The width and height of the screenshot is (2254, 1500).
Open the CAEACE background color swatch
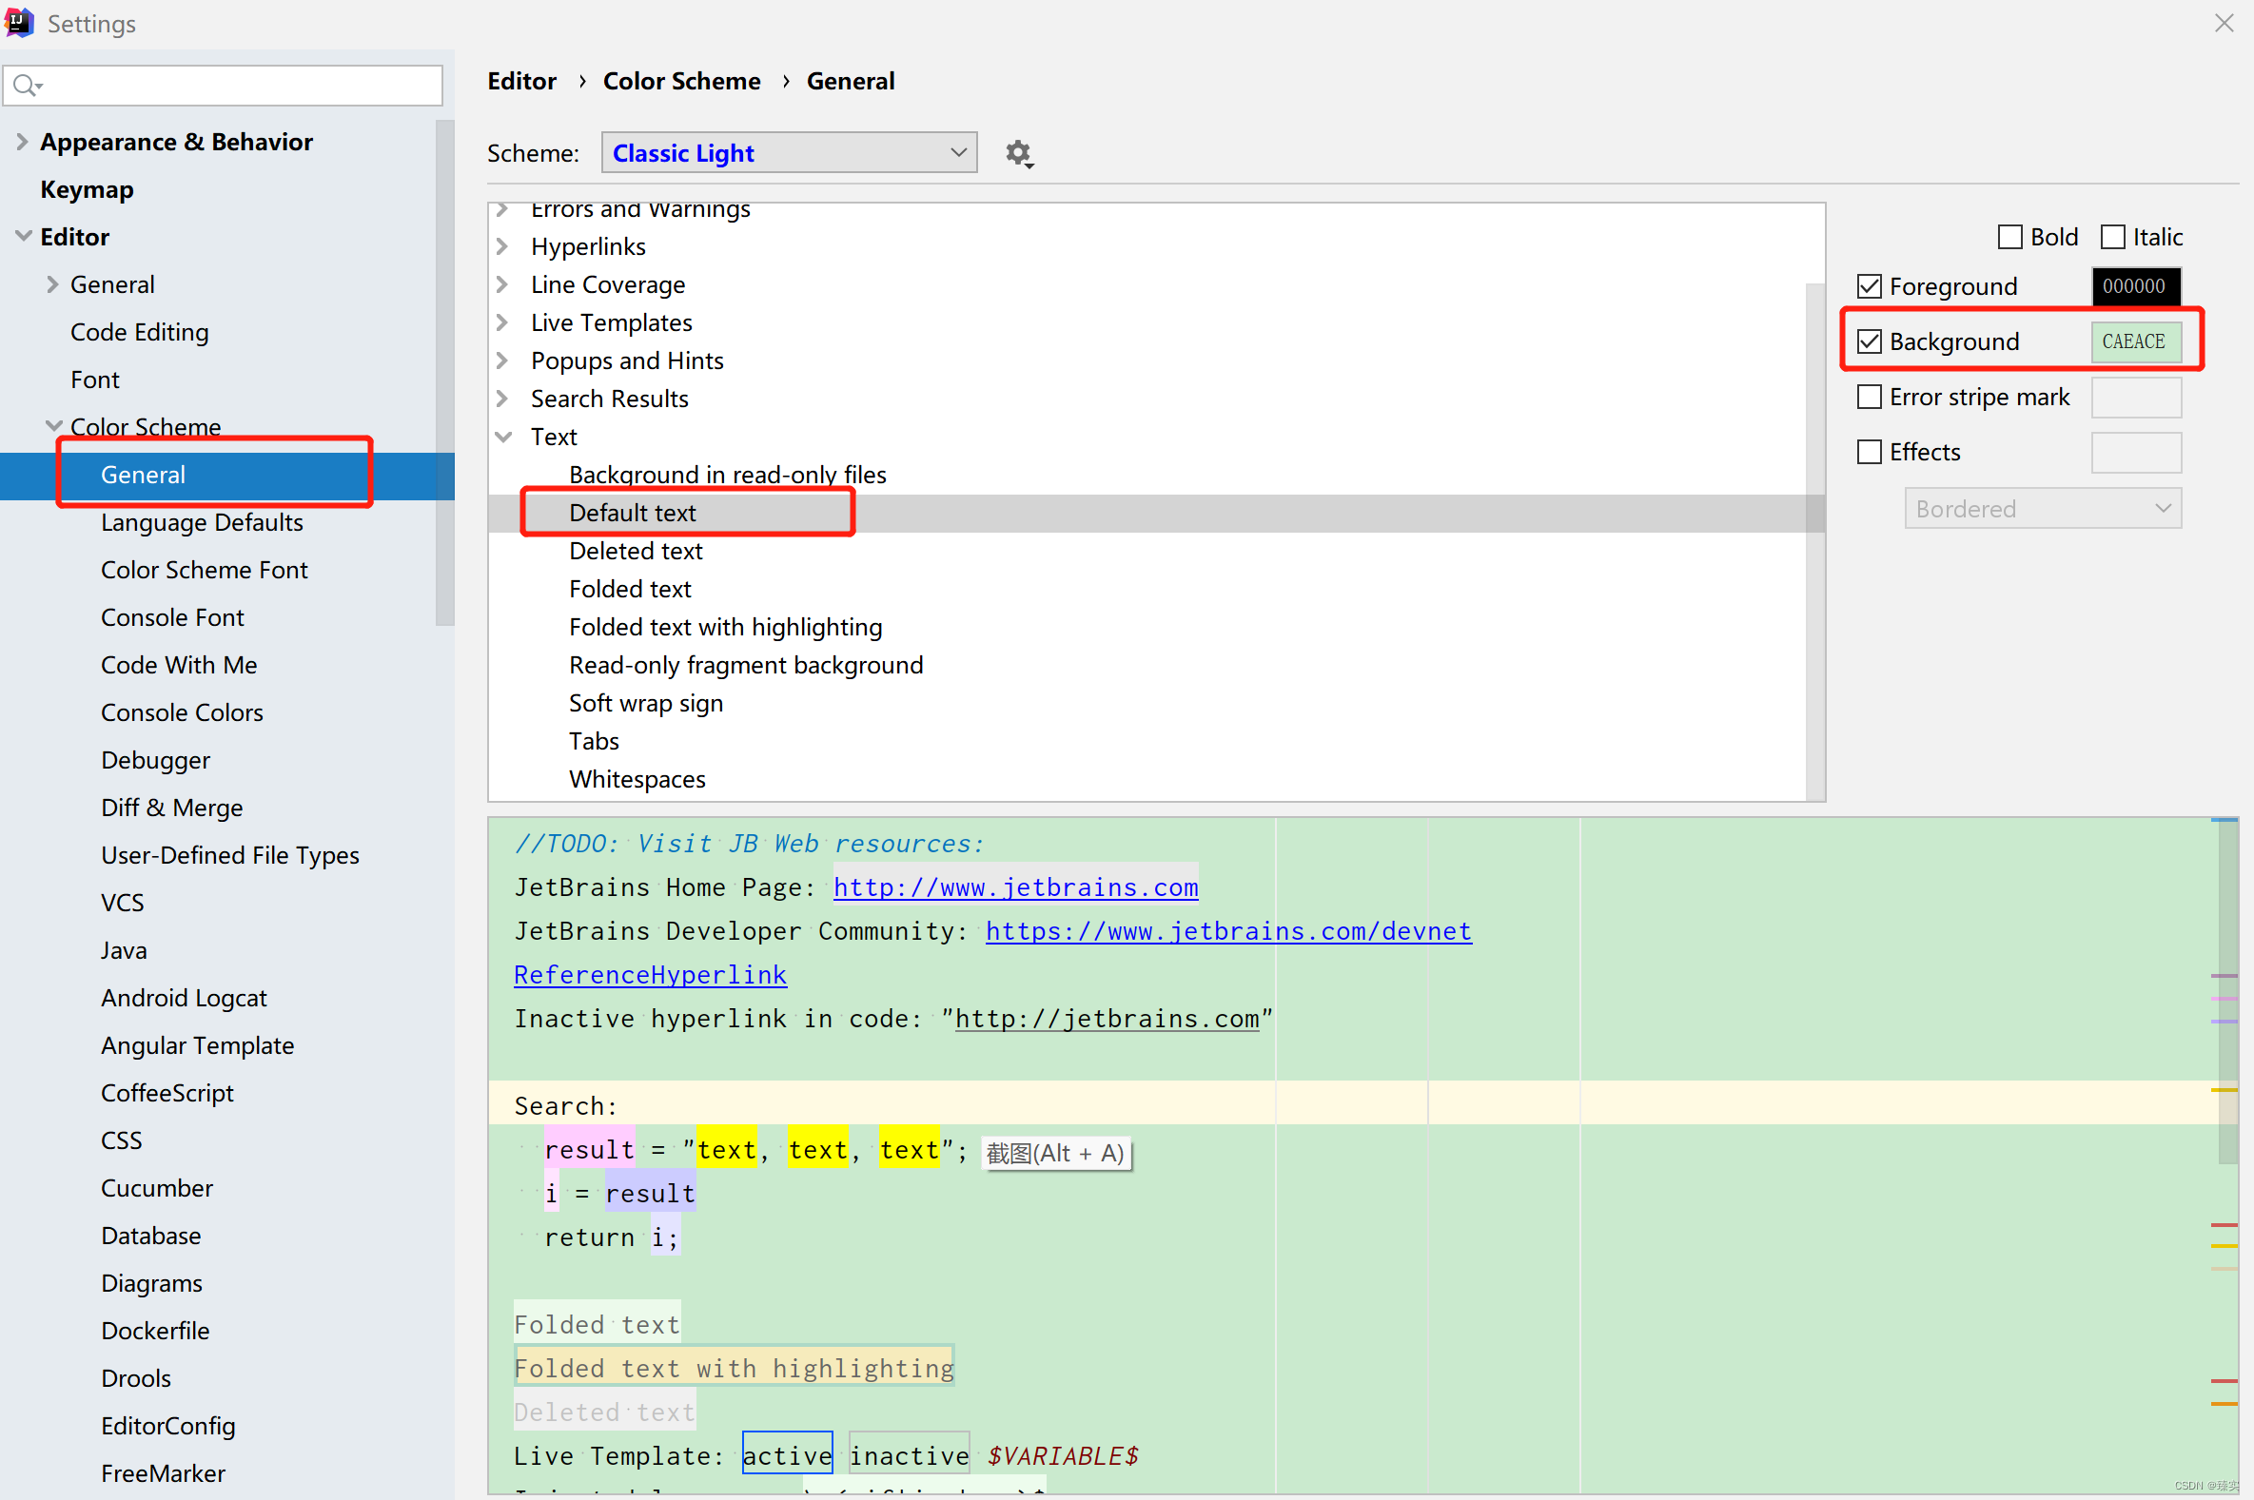pos(2135,341)
